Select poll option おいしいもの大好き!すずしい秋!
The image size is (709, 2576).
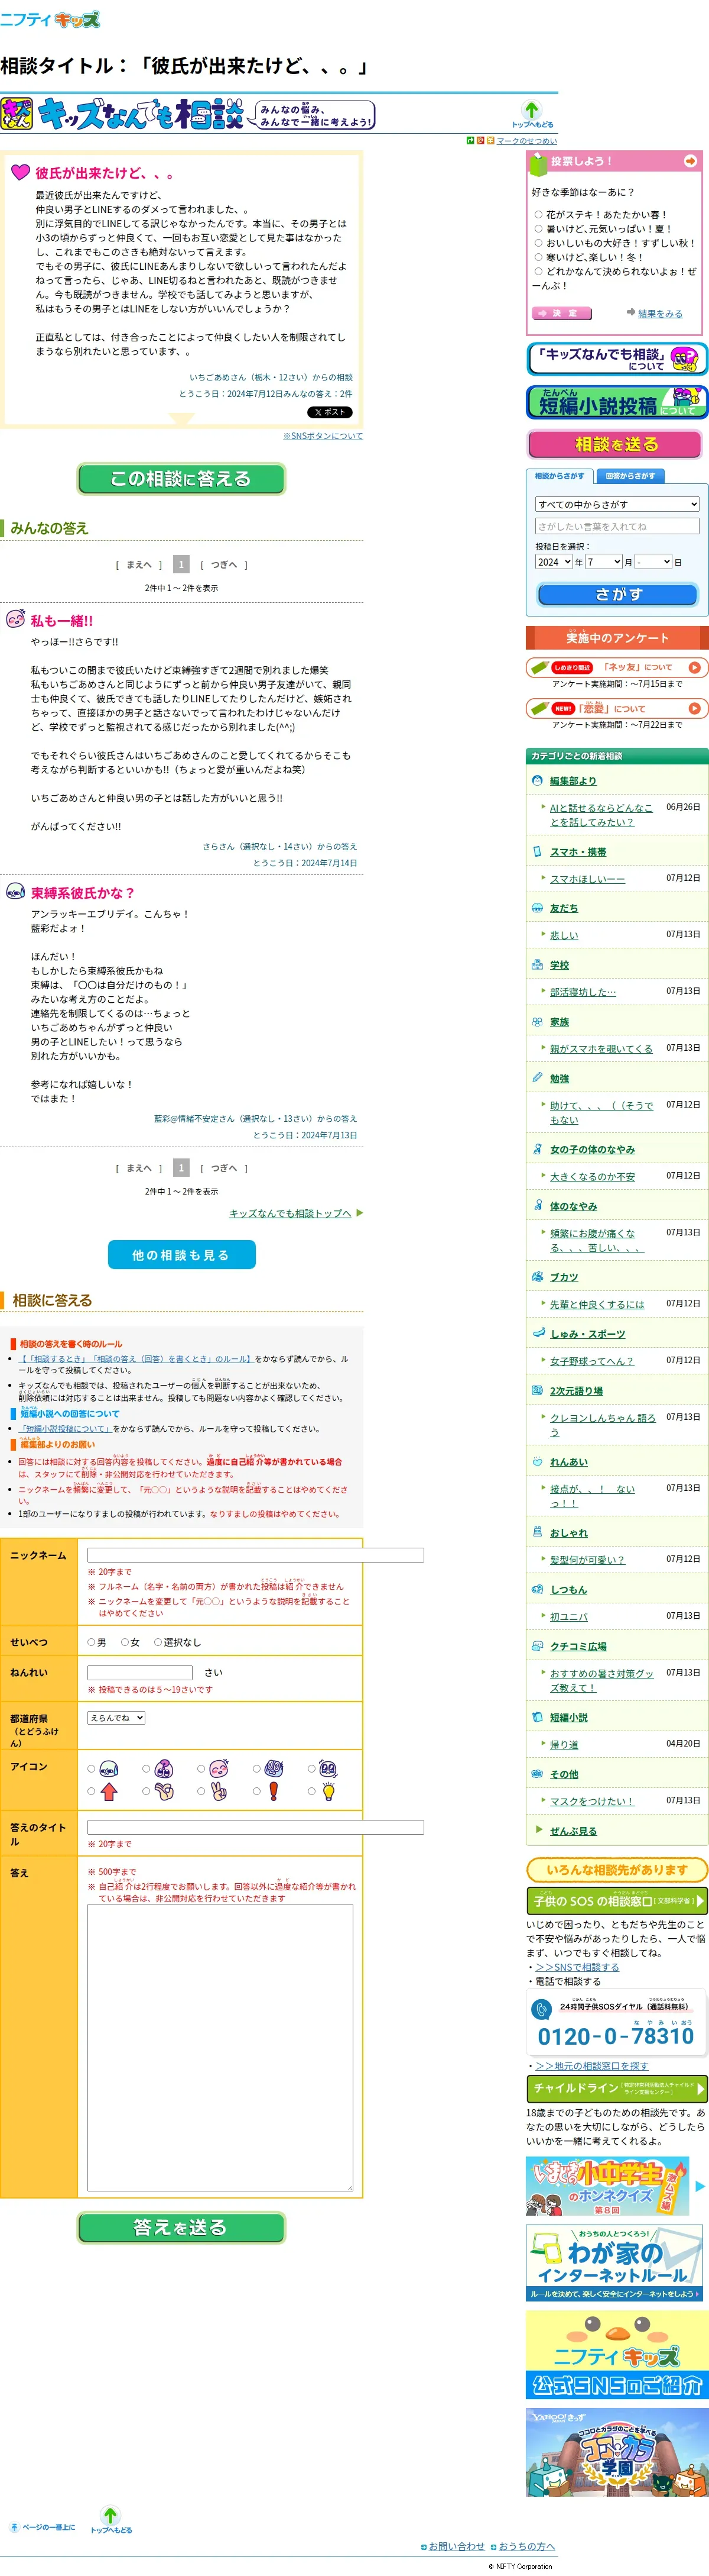538,242
